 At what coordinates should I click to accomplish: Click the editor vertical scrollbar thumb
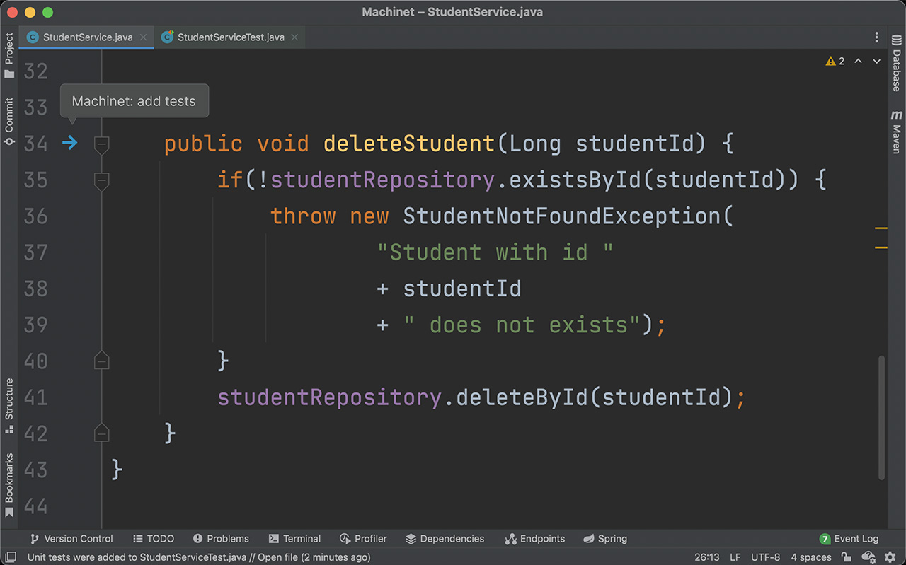coord(881,417)
